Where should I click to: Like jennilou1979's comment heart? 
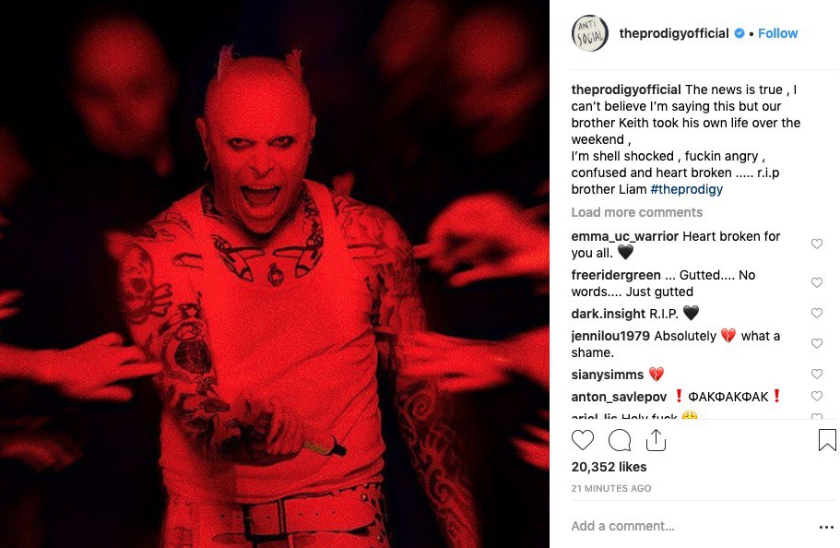click(x=816, y=344)
